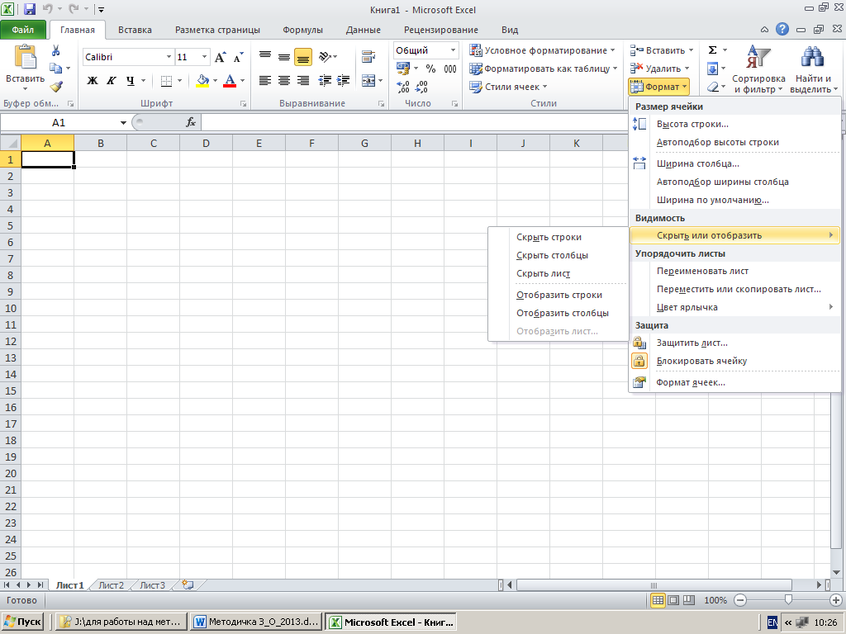Apply comma style 000 format

click(450, 69)
